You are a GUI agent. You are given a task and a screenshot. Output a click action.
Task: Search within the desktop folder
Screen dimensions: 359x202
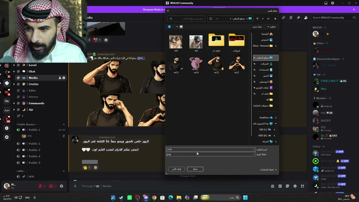[x=186, y=19]
